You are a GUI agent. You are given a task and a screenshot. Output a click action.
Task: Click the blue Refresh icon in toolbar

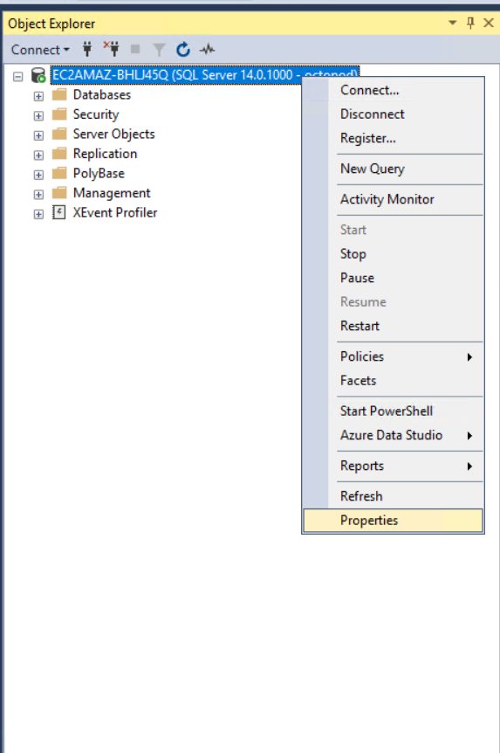[183, 49]
